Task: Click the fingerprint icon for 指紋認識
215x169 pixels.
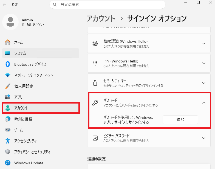Action: [95, 44]
